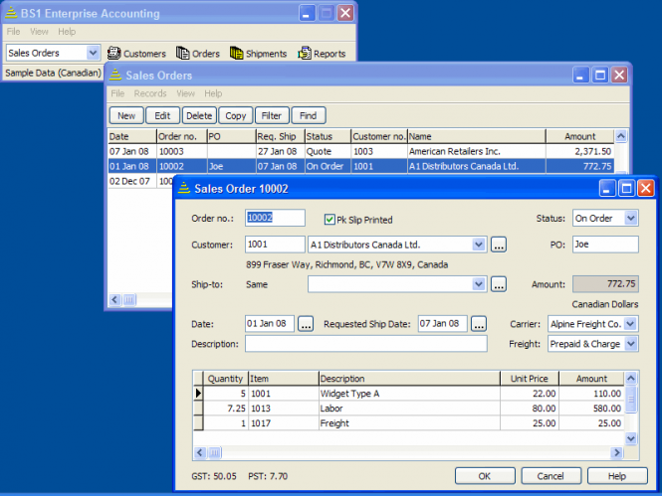Open the Date calendar picker button
662x496 pixels.
pyautogui.click(x=306, y=324)
